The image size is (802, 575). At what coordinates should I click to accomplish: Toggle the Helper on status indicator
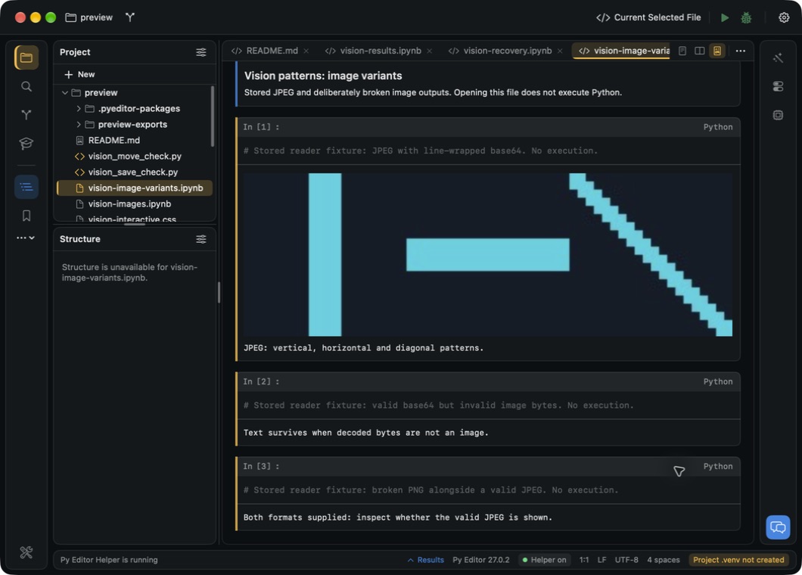544,560
